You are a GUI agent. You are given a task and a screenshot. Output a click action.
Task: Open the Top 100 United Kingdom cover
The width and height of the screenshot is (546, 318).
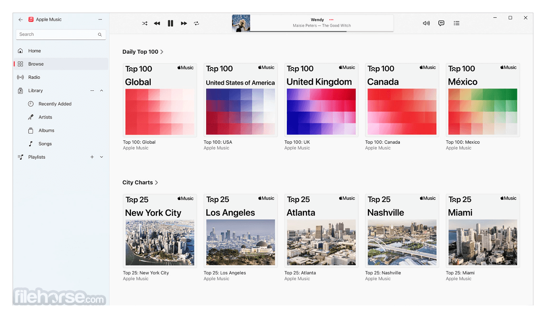click(321, 100)
